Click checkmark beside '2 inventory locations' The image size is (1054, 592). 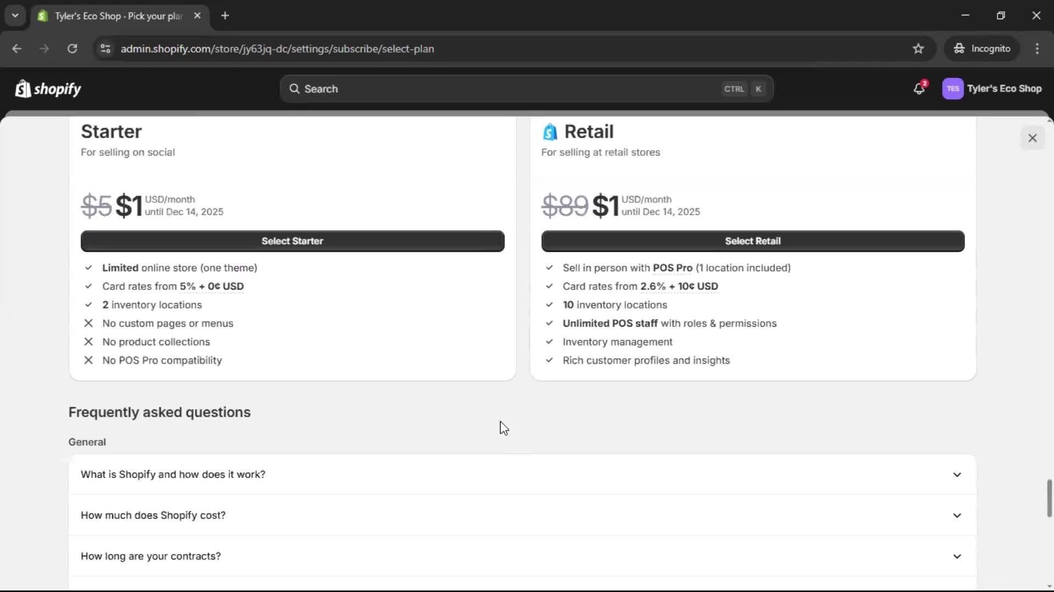(x=88, y=305)
